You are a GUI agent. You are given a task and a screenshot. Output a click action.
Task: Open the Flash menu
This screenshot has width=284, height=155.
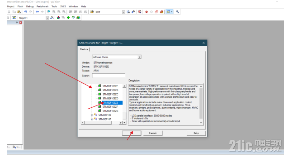pyautogui.click(x=20, y=6)
